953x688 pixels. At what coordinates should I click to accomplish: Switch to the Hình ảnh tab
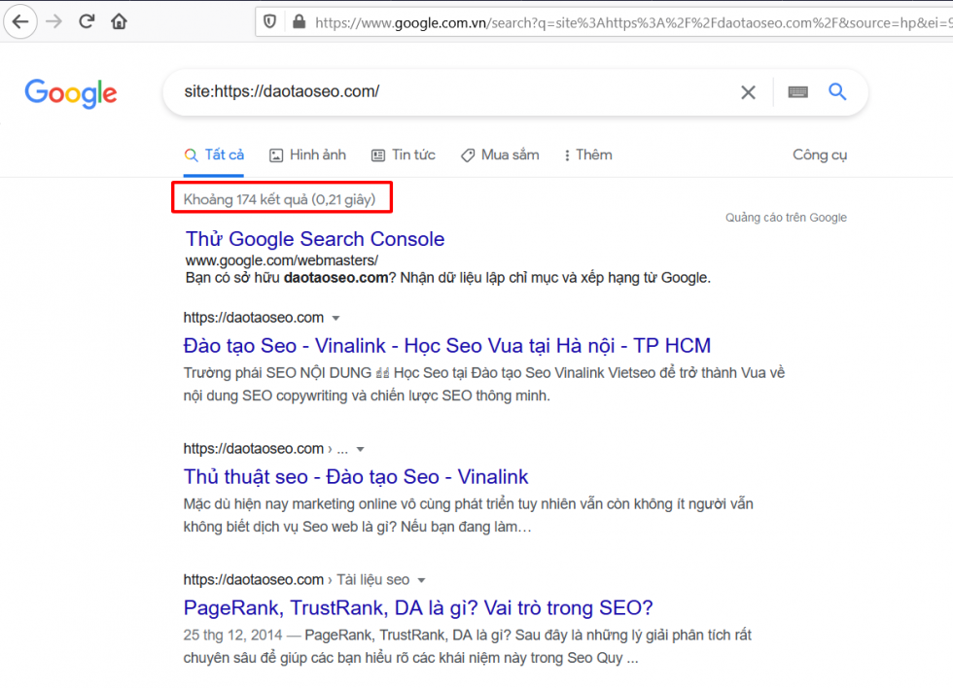click(307, 155)
